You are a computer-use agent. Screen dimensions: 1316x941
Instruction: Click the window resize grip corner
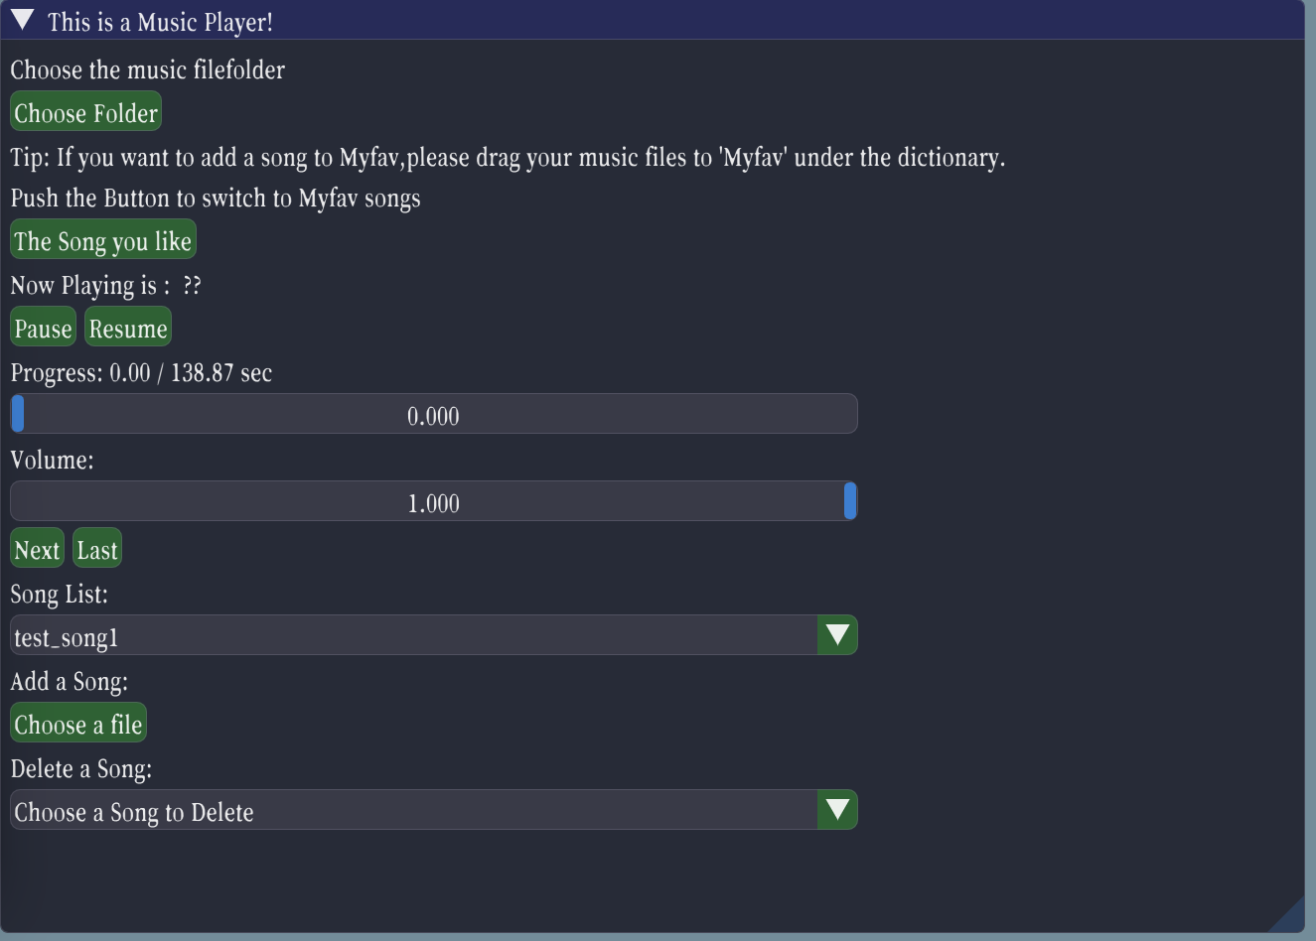(1290, 917)
